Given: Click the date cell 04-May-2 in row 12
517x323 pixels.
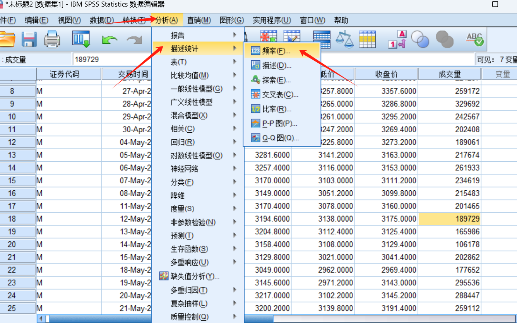Looking at the screenshot, I should coord(127,142).
